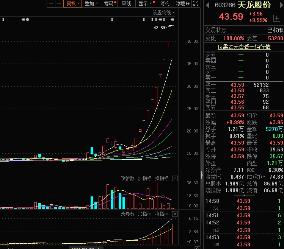Click 仅需20元查看十档行情 link
This screenshot has height=249, width=284.
tap(244, 47)
